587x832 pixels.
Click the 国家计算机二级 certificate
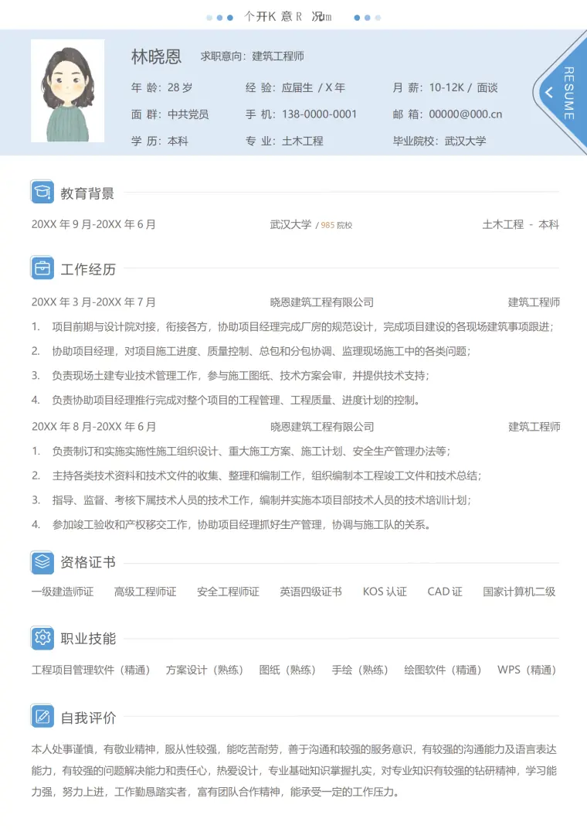click(x=519, y=592)
